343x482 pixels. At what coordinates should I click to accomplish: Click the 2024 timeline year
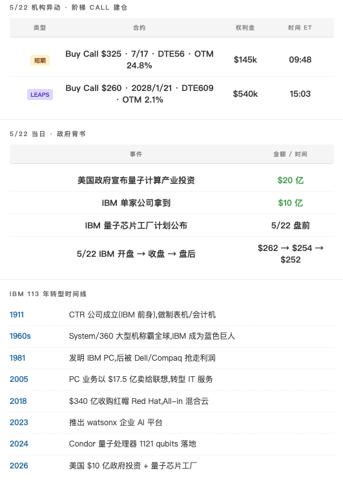tap(19, 444)
